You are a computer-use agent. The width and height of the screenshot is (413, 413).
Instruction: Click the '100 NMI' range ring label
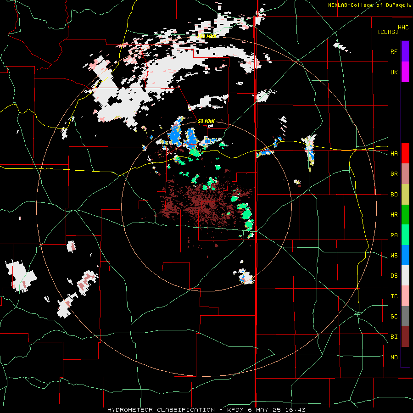[x=207, y=36]
